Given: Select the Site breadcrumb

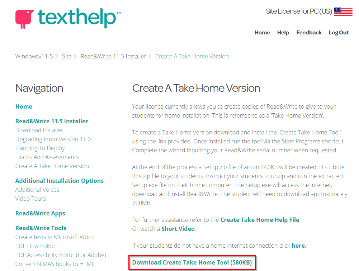Looking at the screenshot, I should [67, 56].
